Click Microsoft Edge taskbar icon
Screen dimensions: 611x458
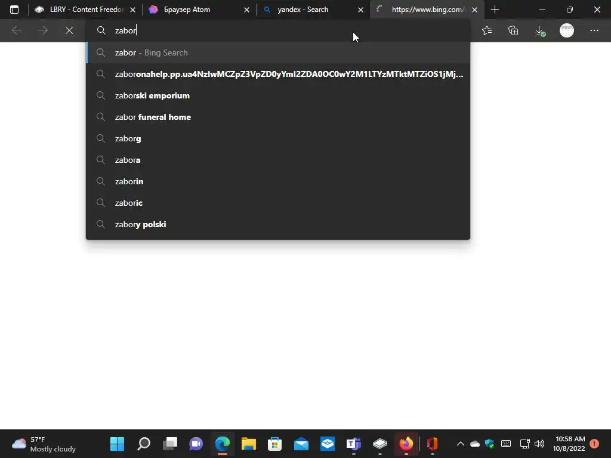[x=223, y=444]
